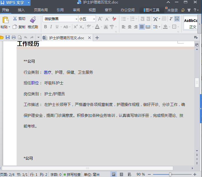Click the phonetic guide (wén 文) icon
This screenshot has height=177, width=202.
click(112, 27)
